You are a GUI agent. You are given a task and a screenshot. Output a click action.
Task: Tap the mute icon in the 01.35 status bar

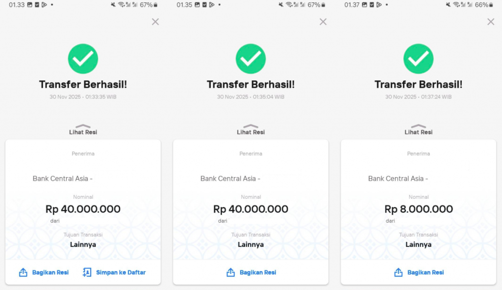pyautogui.click(x=281, y=5)
